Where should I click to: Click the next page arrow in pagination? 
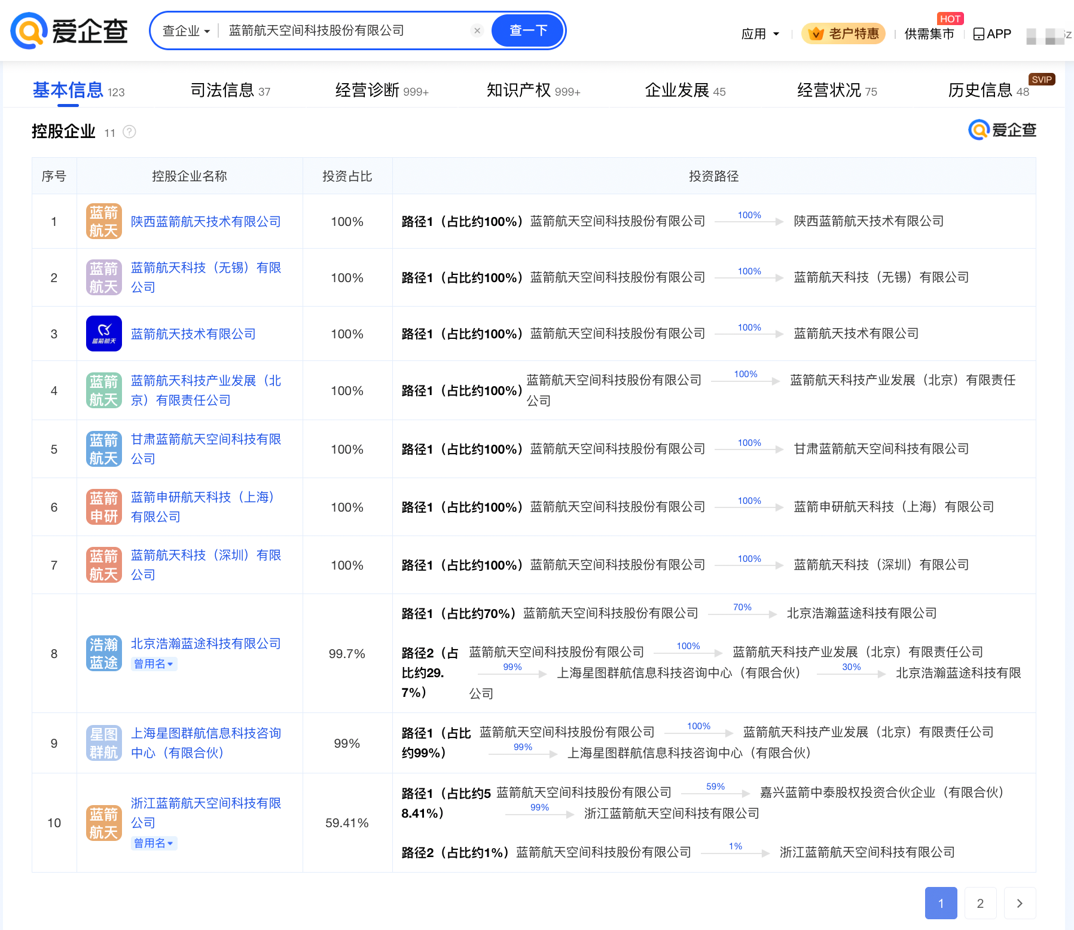pos(1020,904)
